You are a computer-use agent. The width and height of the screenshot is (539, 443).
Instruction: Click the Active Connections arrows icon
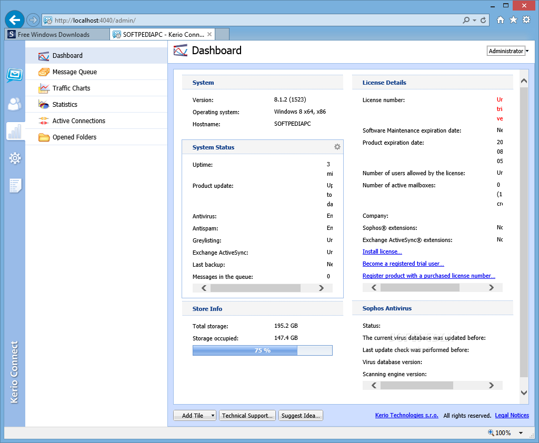[44, 120]
